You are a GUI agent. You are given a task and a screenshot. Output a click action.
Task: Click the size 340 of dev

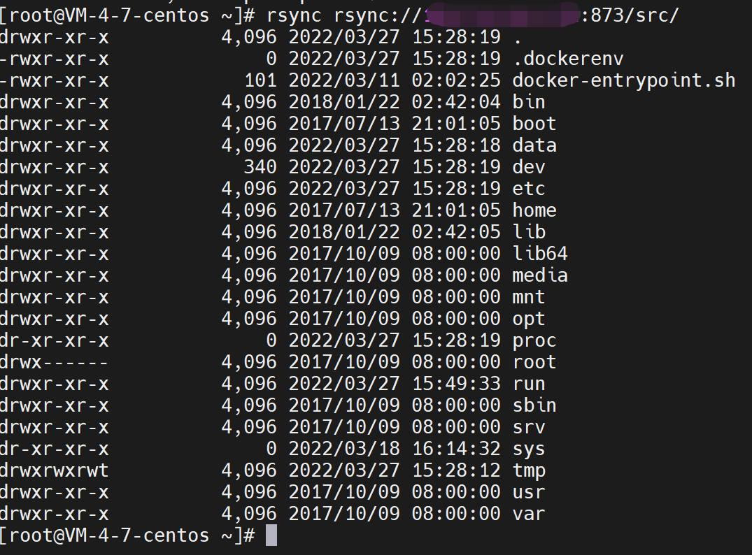pyautogui.click(x=260, y=167)
